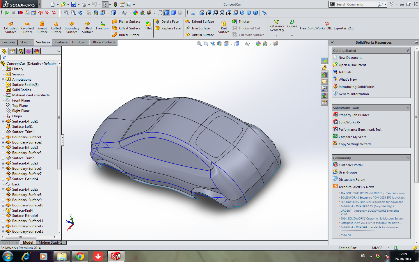
Task: Open the New Document link
Action: click(350, 58)
